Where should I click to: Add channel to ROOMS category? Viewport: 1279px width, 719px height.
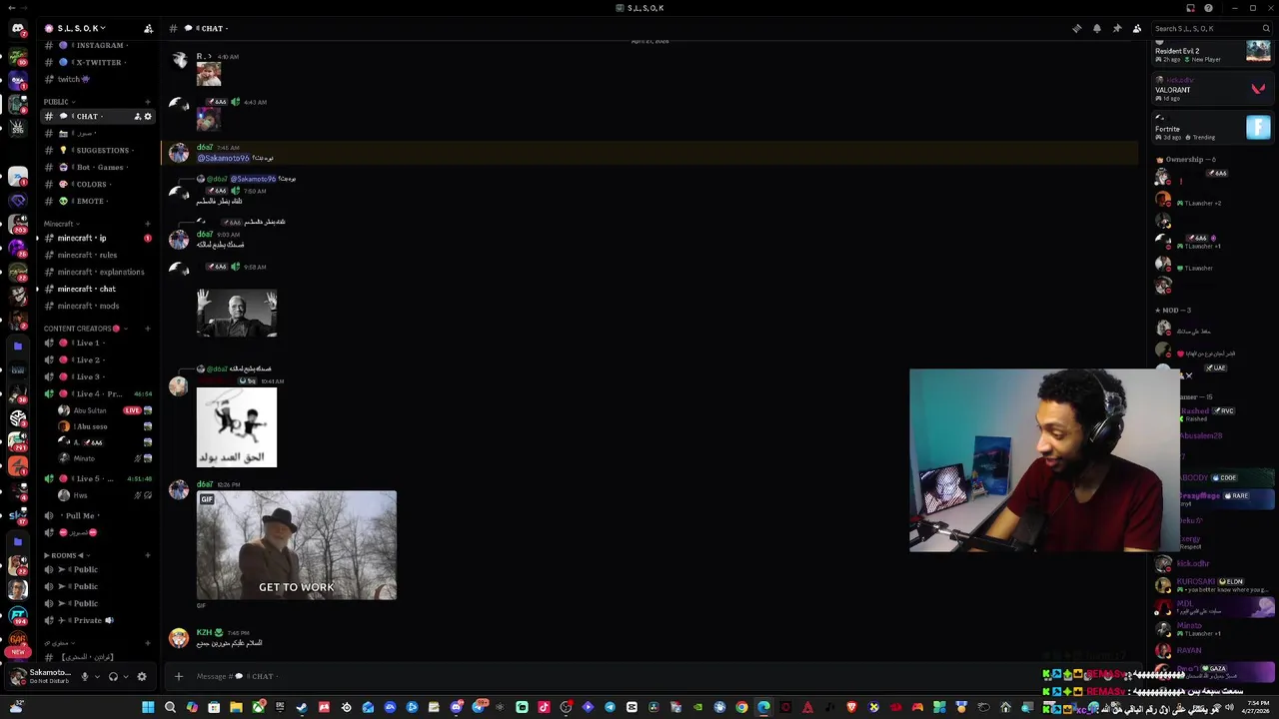[148, 555]
